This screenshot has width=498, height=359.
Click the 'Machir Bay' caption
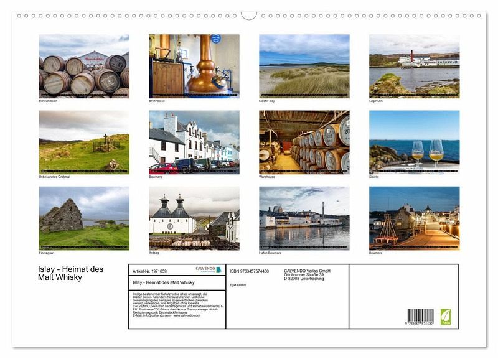tap(267, 101)
